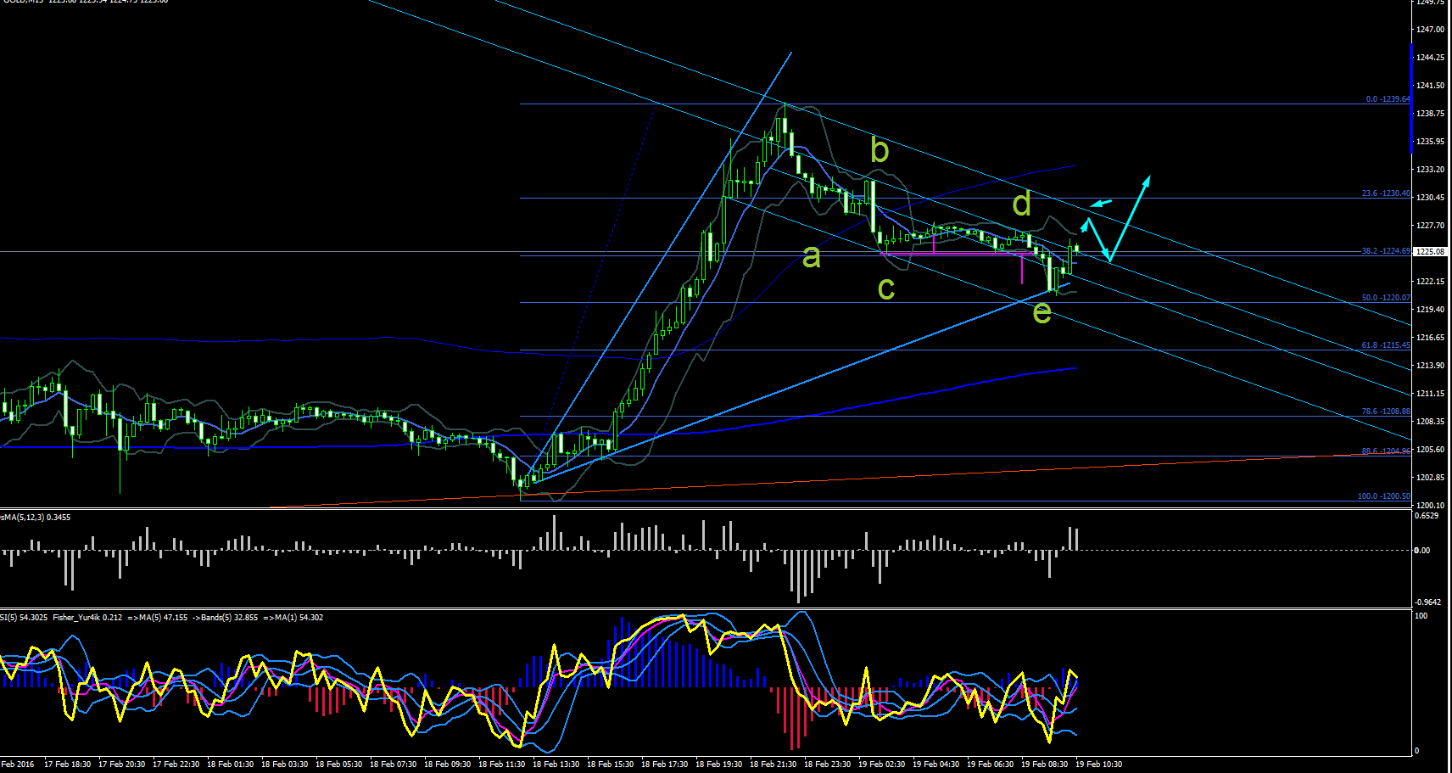
Task: Click price scale value 1244.25
Action: point(1430,58)
